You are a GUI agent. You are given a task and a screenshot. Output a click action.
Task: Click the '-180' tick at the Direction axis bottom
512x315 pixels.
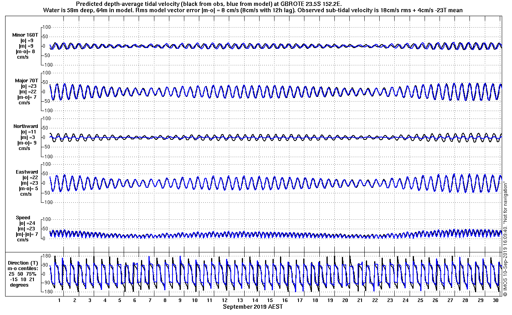tap(46, 292)
